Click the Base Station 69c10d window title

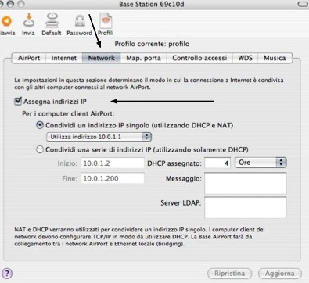coord(152,4)
